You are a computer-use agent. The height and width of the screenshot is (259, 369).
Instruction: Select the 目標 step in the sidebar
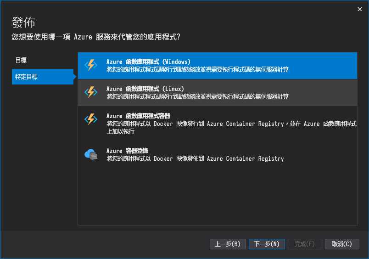click(43, 60)
